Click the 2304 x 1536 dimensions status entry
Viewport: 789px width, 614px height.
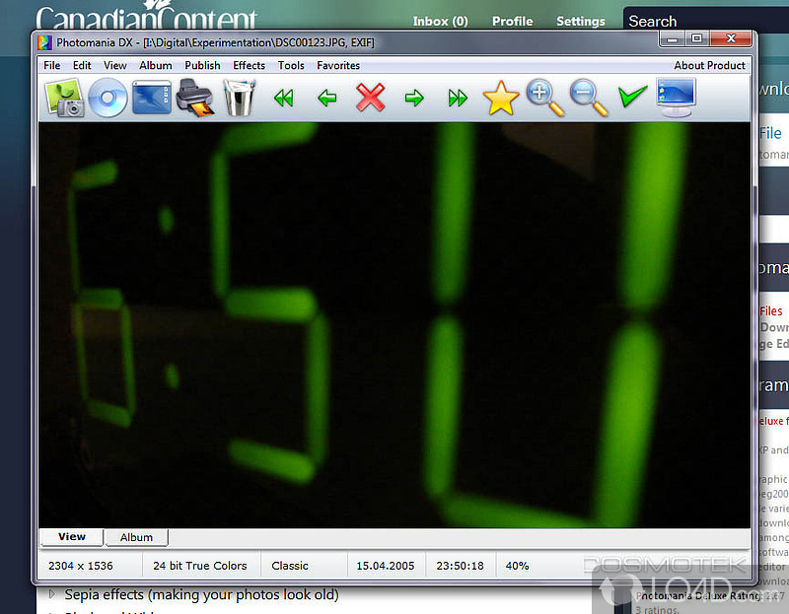[x=81, y=566]
